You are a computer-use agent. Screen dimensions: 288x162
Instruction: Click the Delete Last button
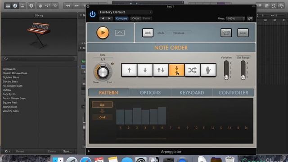[226, 33]
